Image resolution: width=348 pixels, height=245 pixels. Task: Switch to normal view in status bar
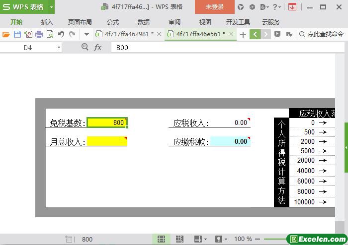click(x=161, y=239)
